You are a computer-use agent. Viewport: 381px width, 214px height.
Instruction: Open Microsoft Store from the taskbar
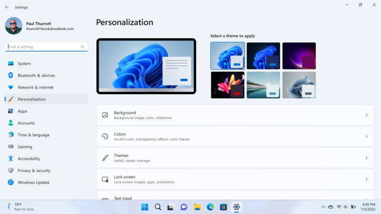[x=223, y=207]
